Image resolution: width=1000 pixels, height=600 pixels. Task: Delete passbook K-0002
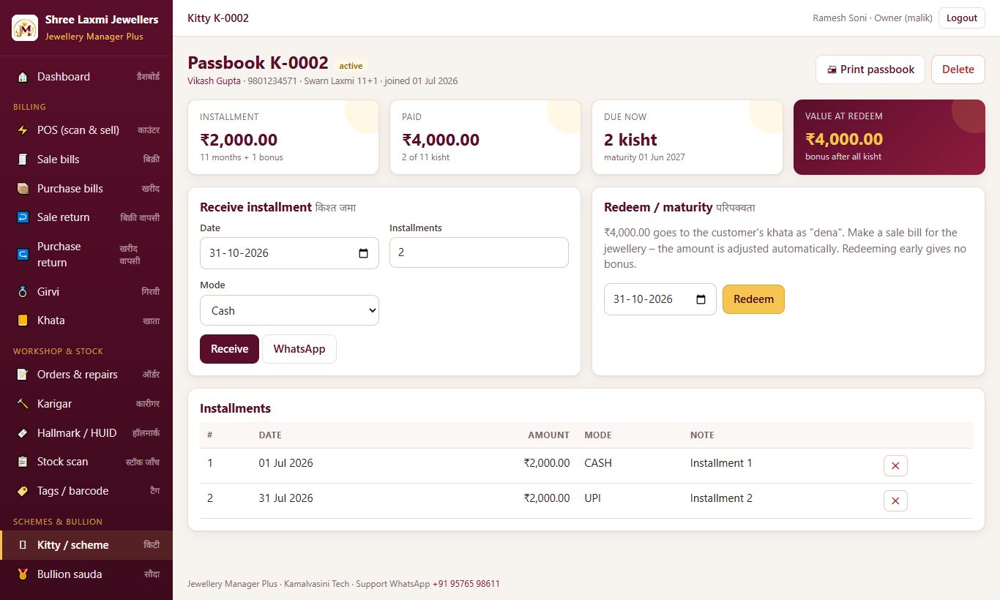coord(958,70)
